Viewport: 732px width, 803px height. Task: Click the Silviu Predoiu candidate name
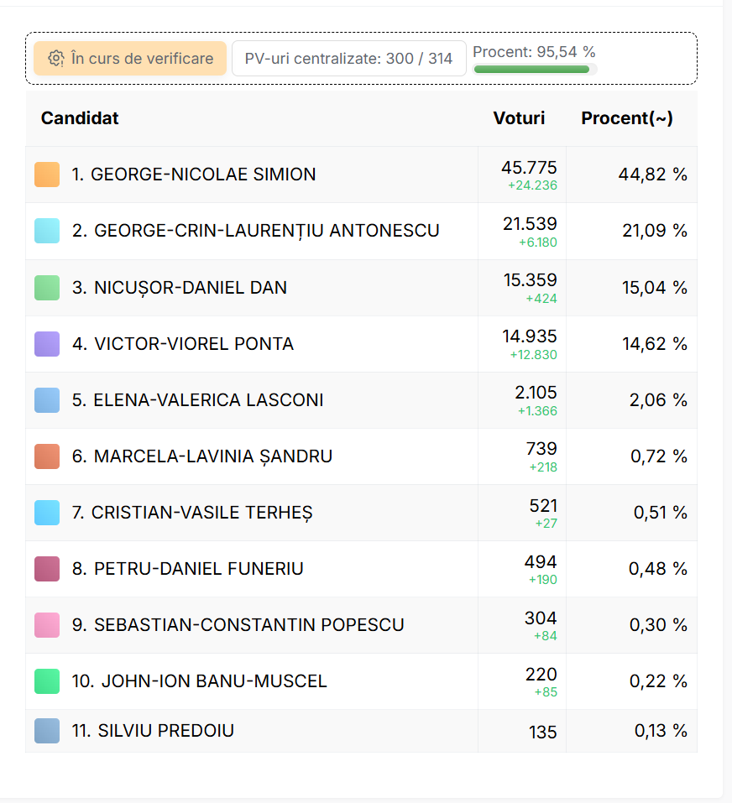point(165,731)
